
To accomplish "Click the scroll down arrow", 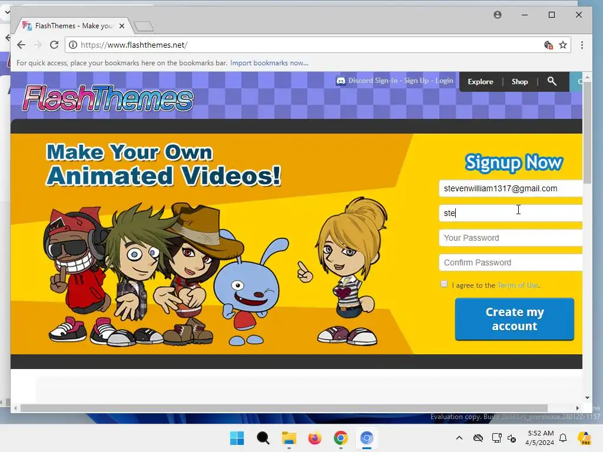I will pyautogui.click(x=587, y=398).
